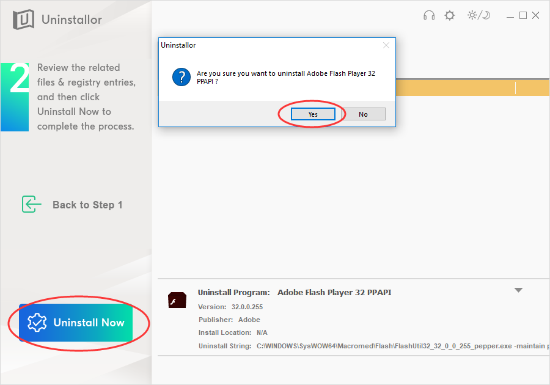
Task: Click the badge icon on Uninstall Now
Action: (37, 323)
